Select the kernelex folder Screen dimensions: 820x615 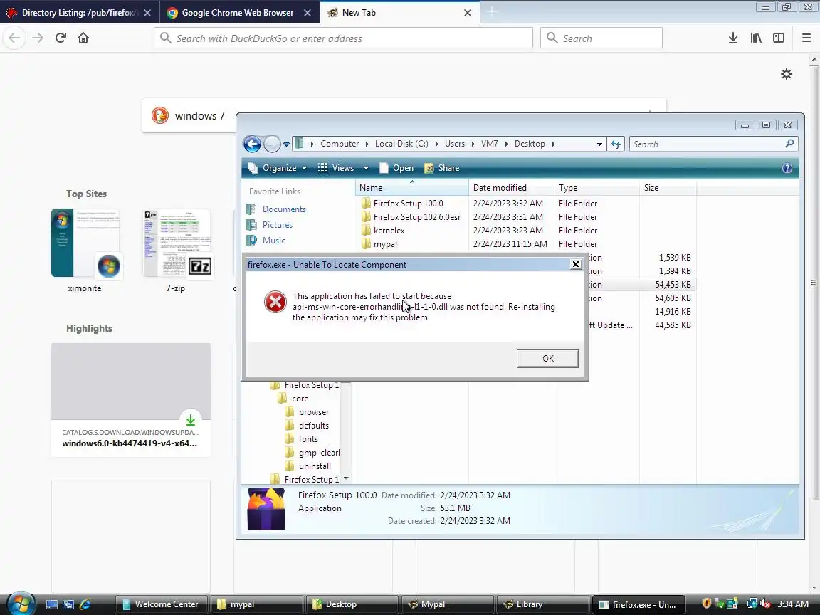[389, 231]
